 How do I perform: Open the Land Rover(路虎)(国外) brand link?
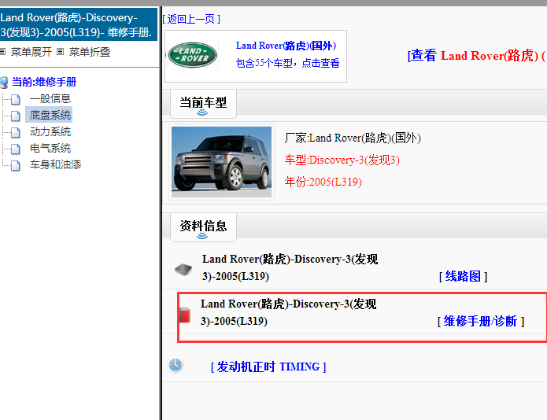tap(286, 46)
